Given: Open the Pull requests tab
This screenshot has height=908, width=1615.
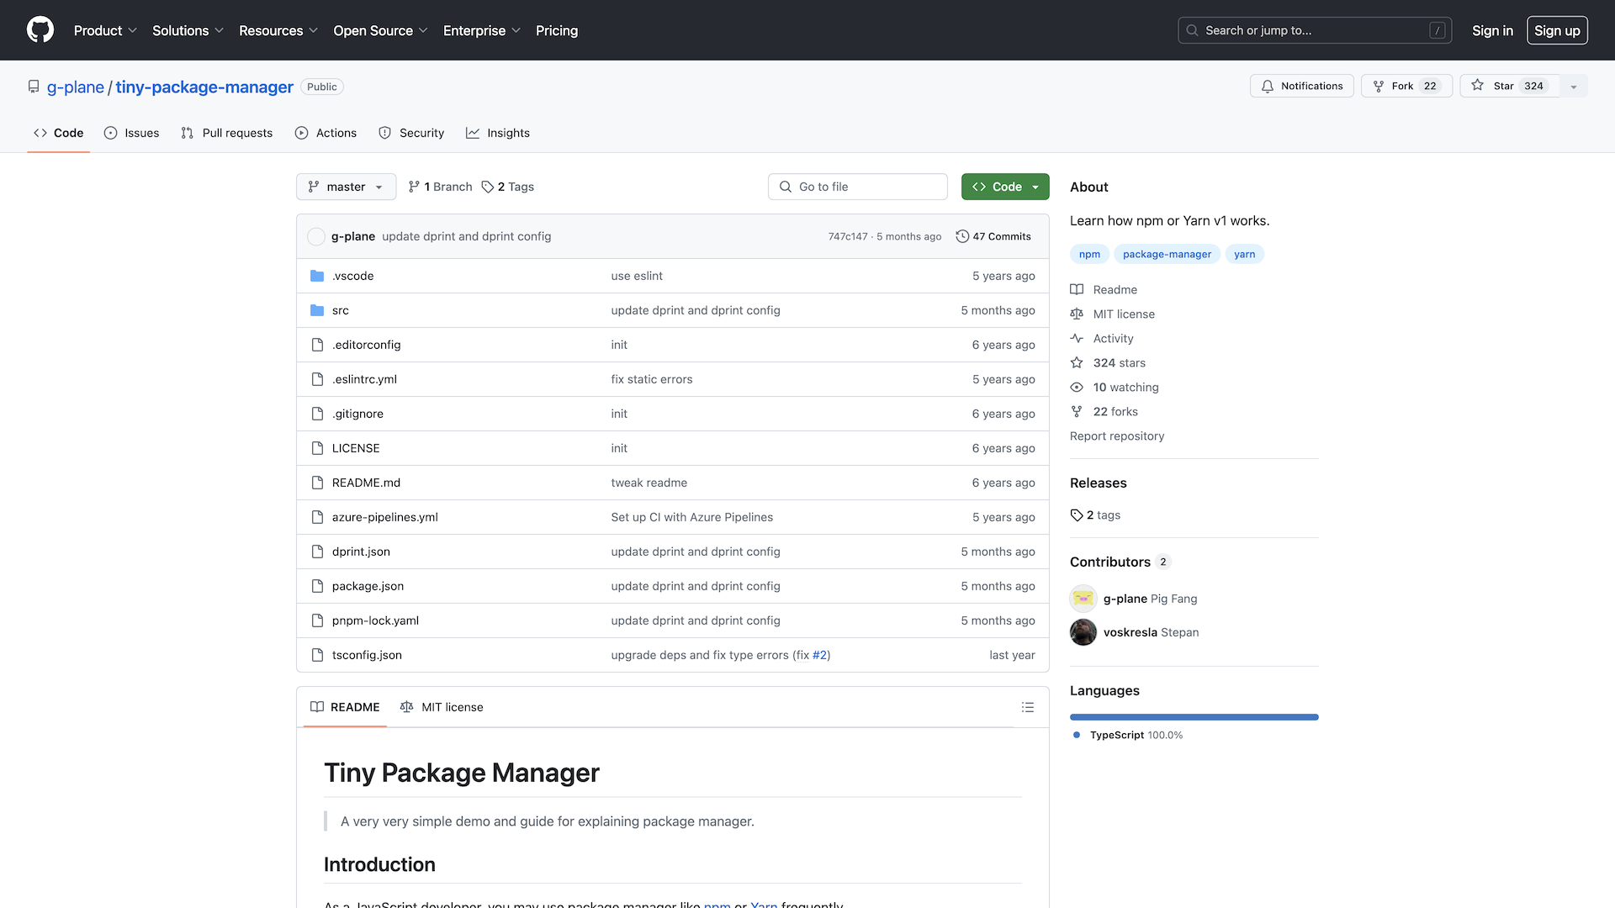Looking at the screenshot, I should coord(226,133).
